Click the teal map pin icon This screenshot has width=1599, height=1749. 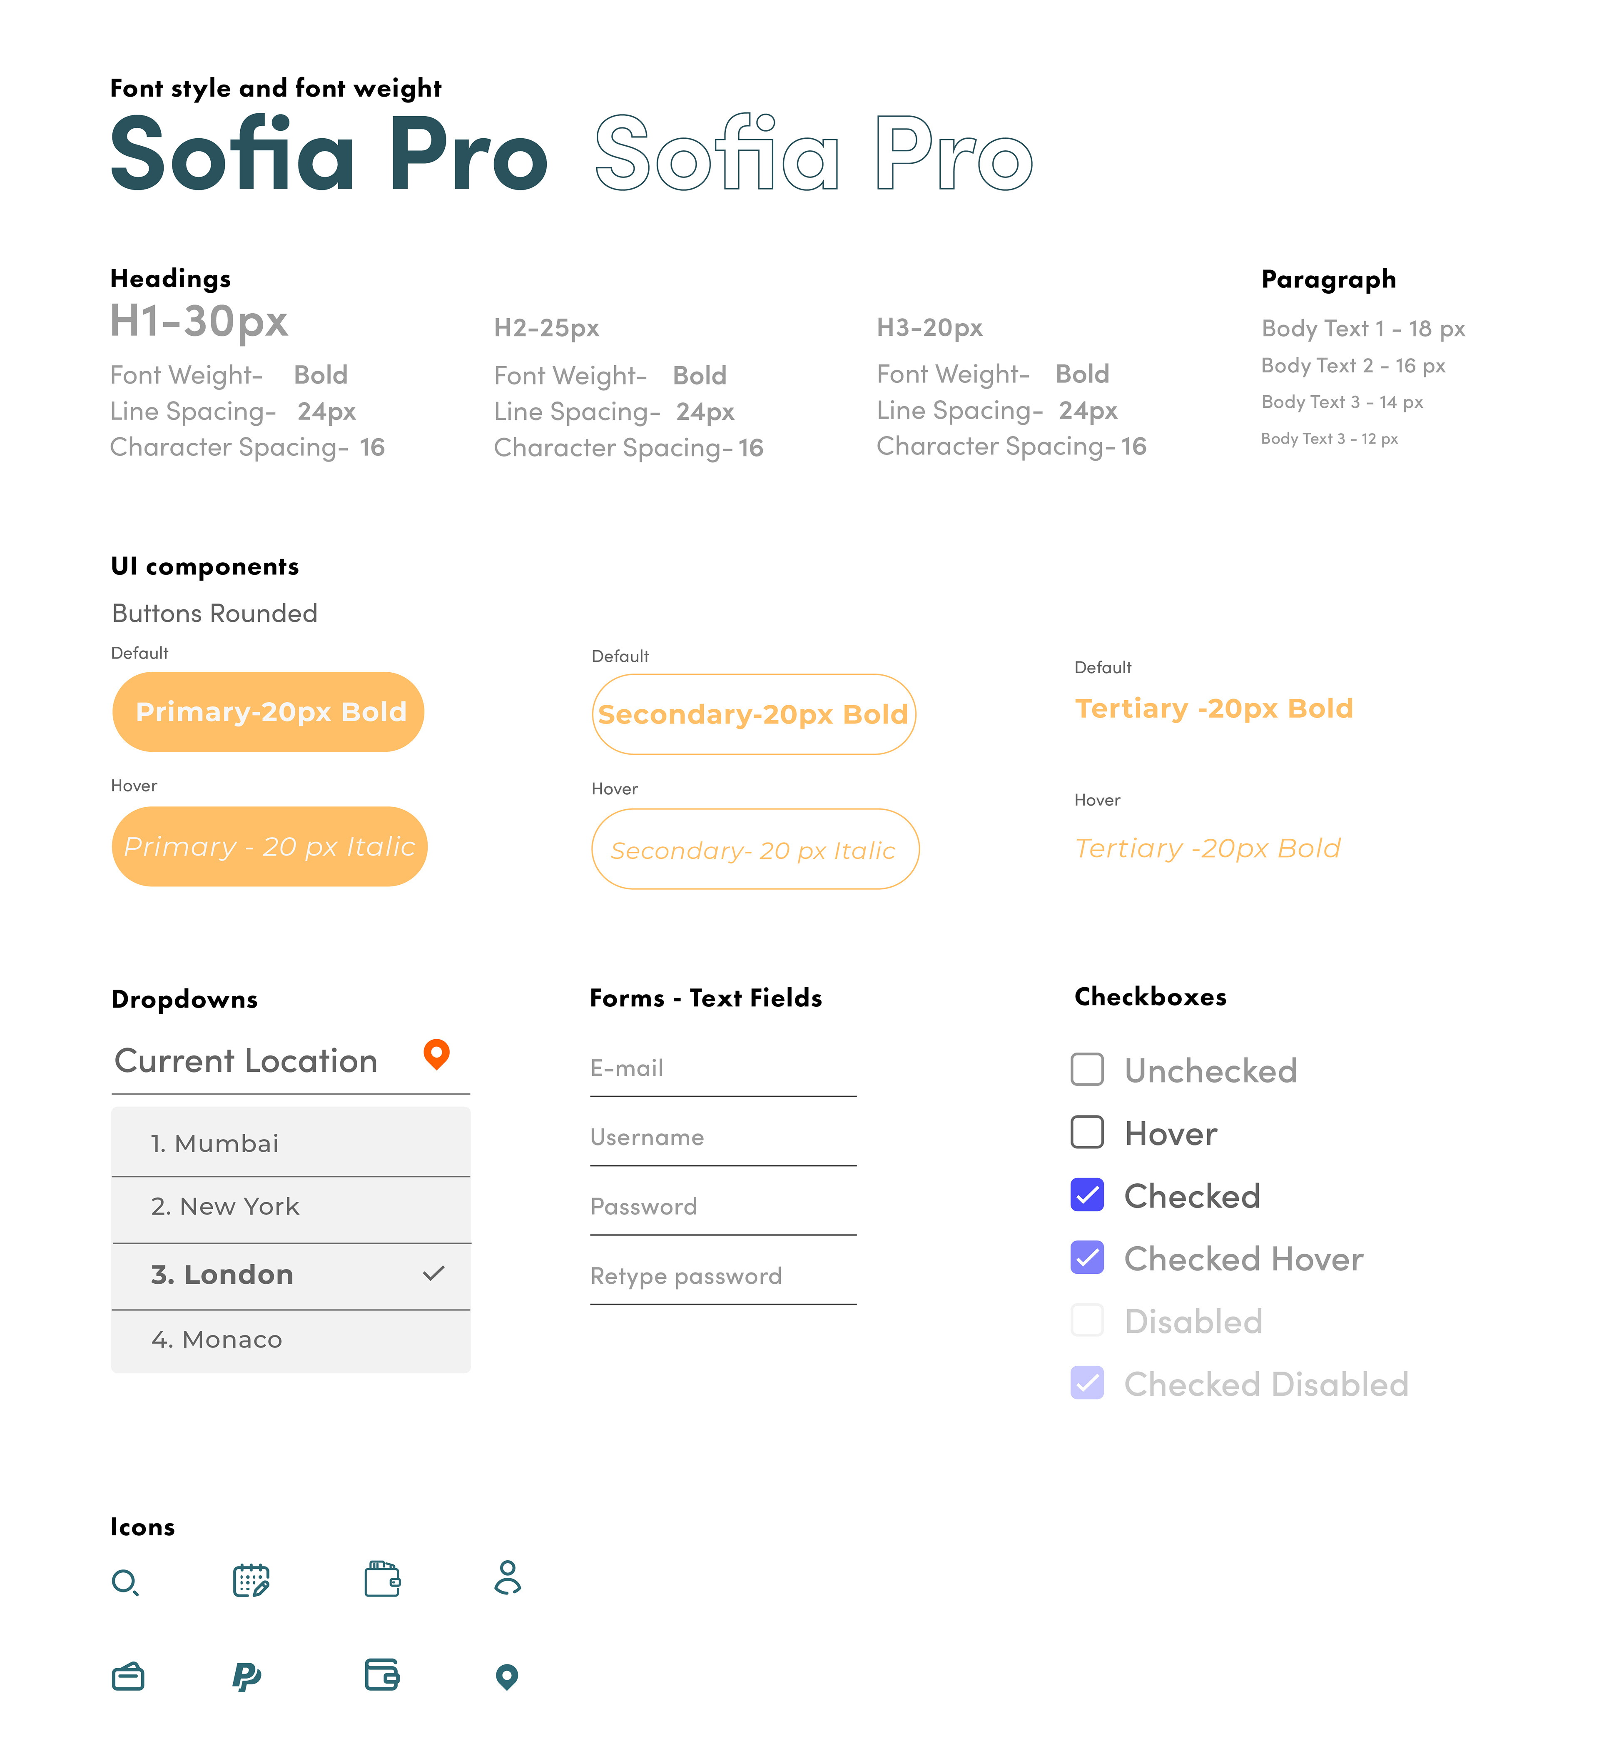point(507,1677)
